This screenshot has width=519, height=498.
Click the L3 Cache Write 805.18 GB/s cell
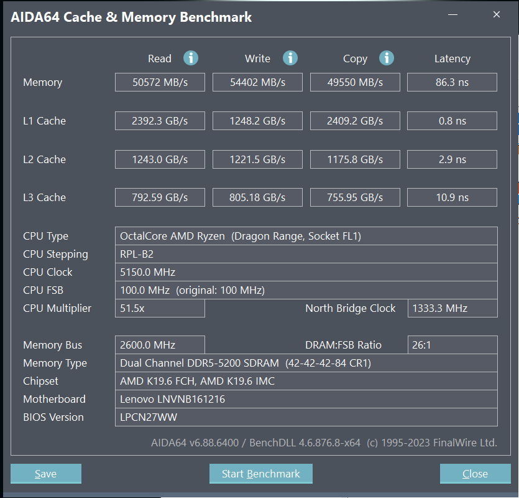tap(257, 197)
